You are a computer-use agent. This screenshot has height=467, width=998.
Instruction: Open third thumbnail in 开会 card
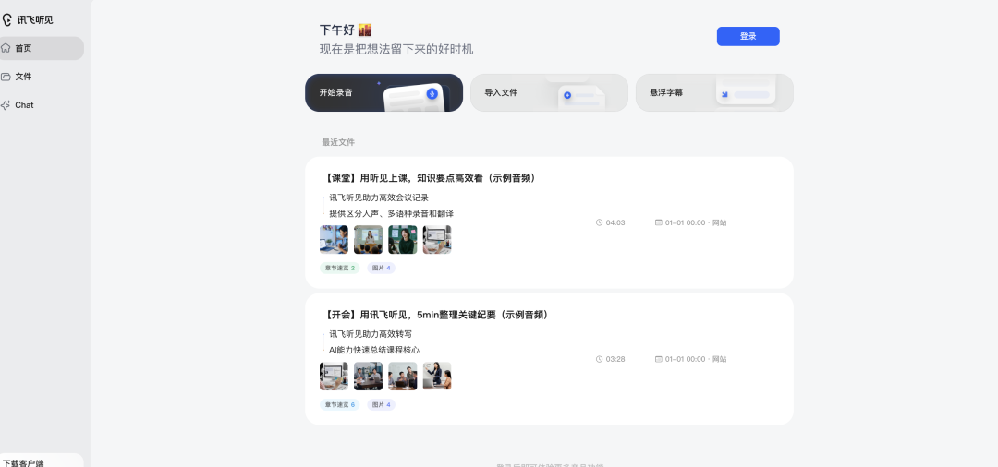tap(403, 377)
